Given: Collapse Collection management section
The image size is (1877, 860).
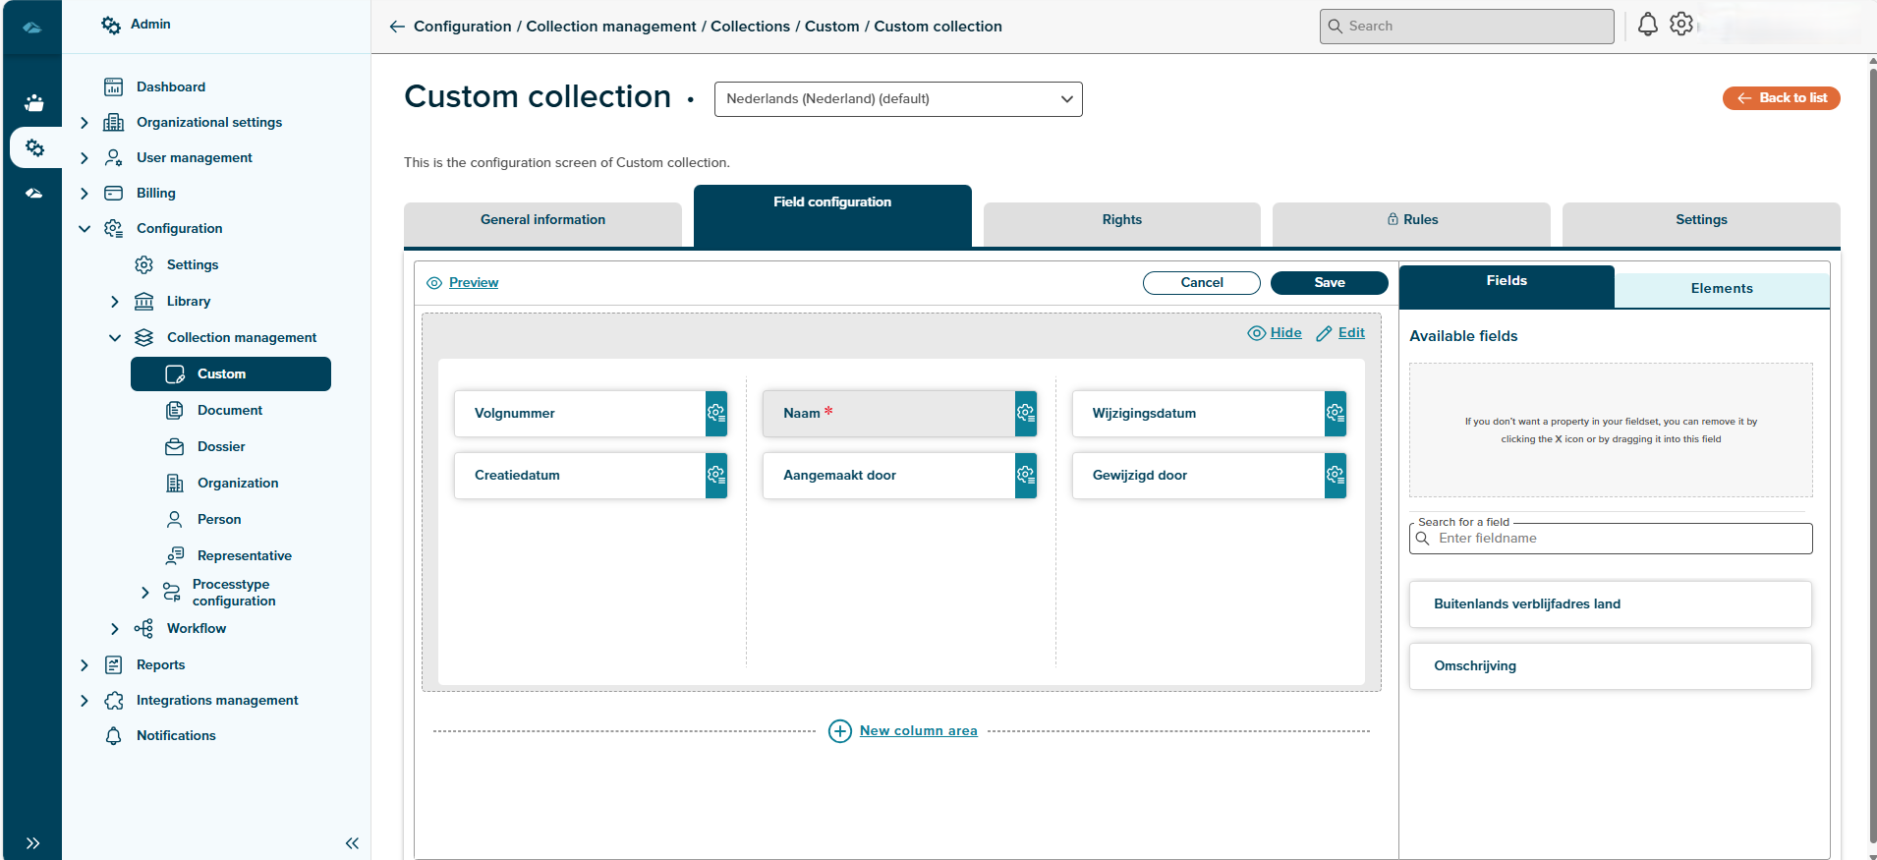Looking at the screenshot, I should [x=115, y=338].
